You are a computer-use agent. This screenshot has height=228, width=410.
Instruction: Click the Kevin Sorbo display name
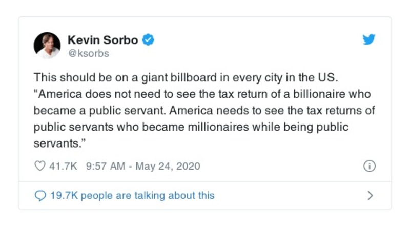click(102, 40)
